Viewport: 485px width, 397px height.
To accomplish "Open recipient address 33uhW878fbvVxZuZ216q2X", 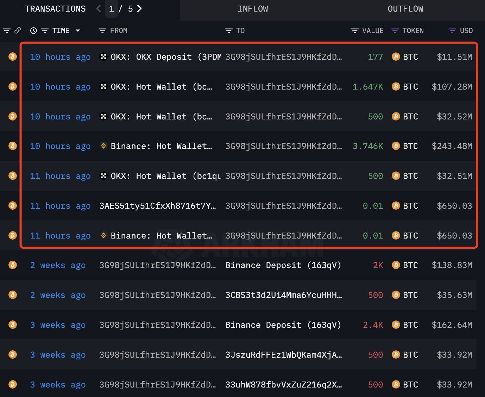I will [x=284, y=385].
